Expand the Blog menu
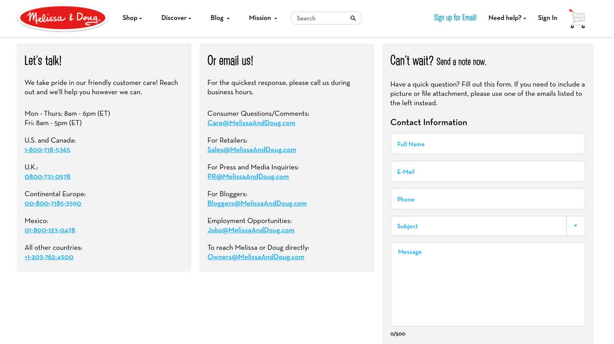This screenshot has height=344, width=614. click(220, 18)
